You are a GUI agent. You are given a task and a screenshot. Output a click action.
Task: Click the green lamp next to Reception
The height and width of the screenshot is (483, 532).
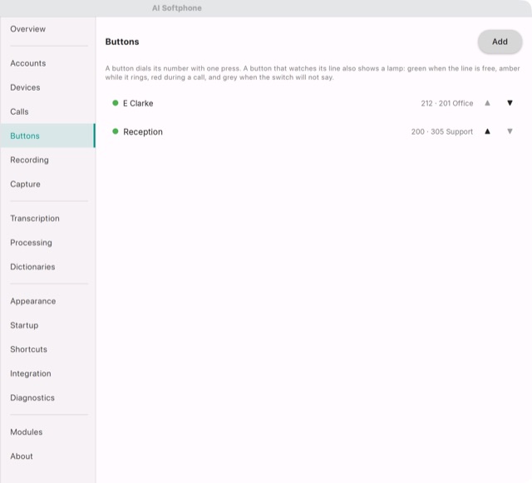[x=116, y=131]
